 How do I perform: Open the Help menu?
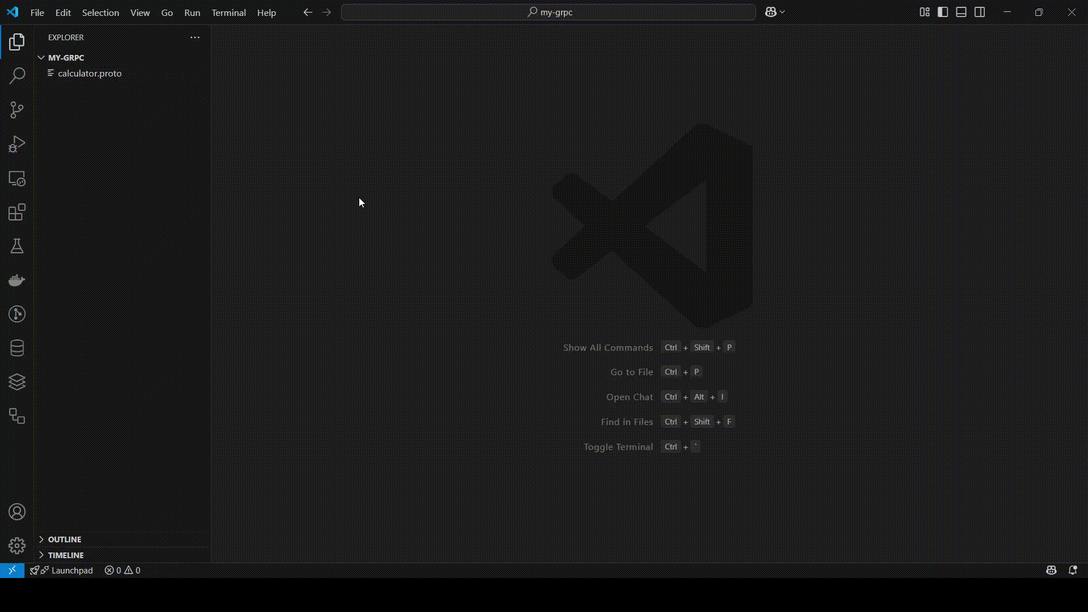point(266,12)
